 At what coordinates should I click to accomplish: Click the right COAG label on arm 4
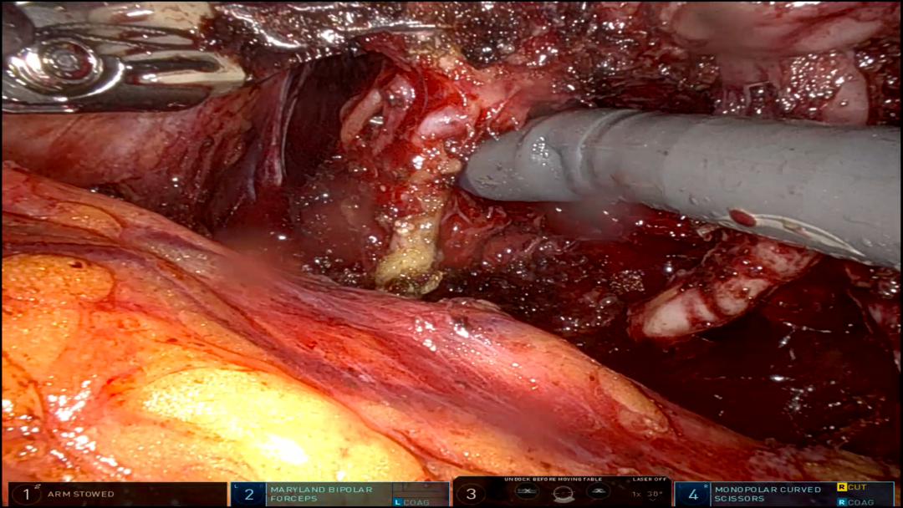click(860, 502)
